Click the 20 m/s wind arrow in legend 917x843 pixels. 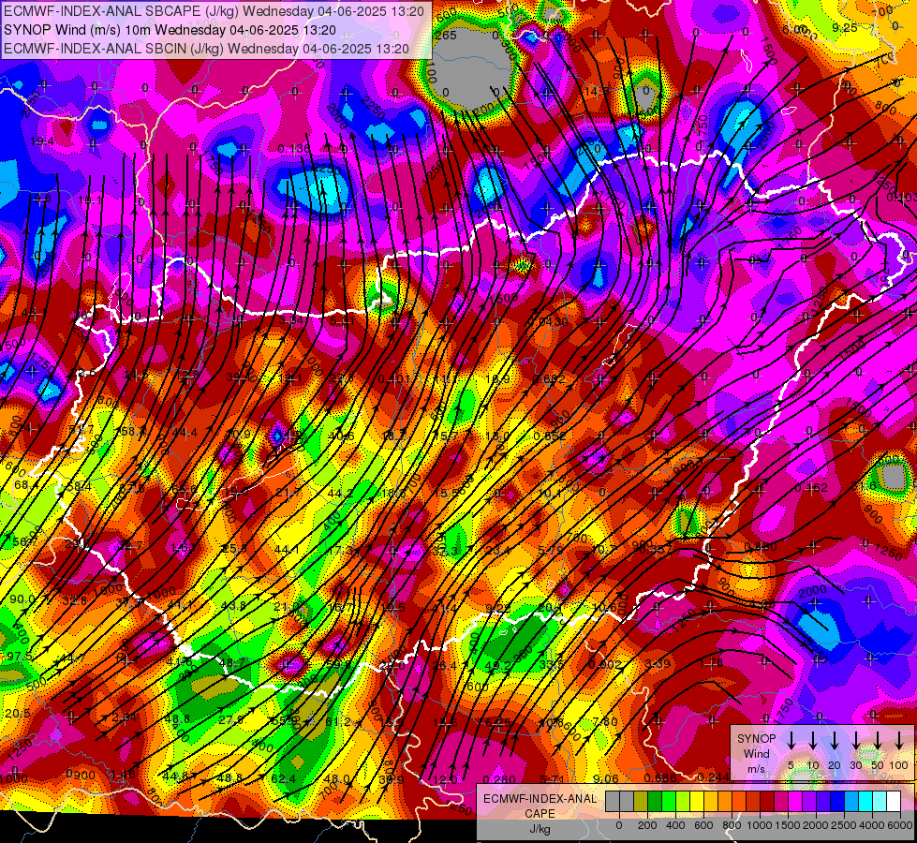click(835, 741)
